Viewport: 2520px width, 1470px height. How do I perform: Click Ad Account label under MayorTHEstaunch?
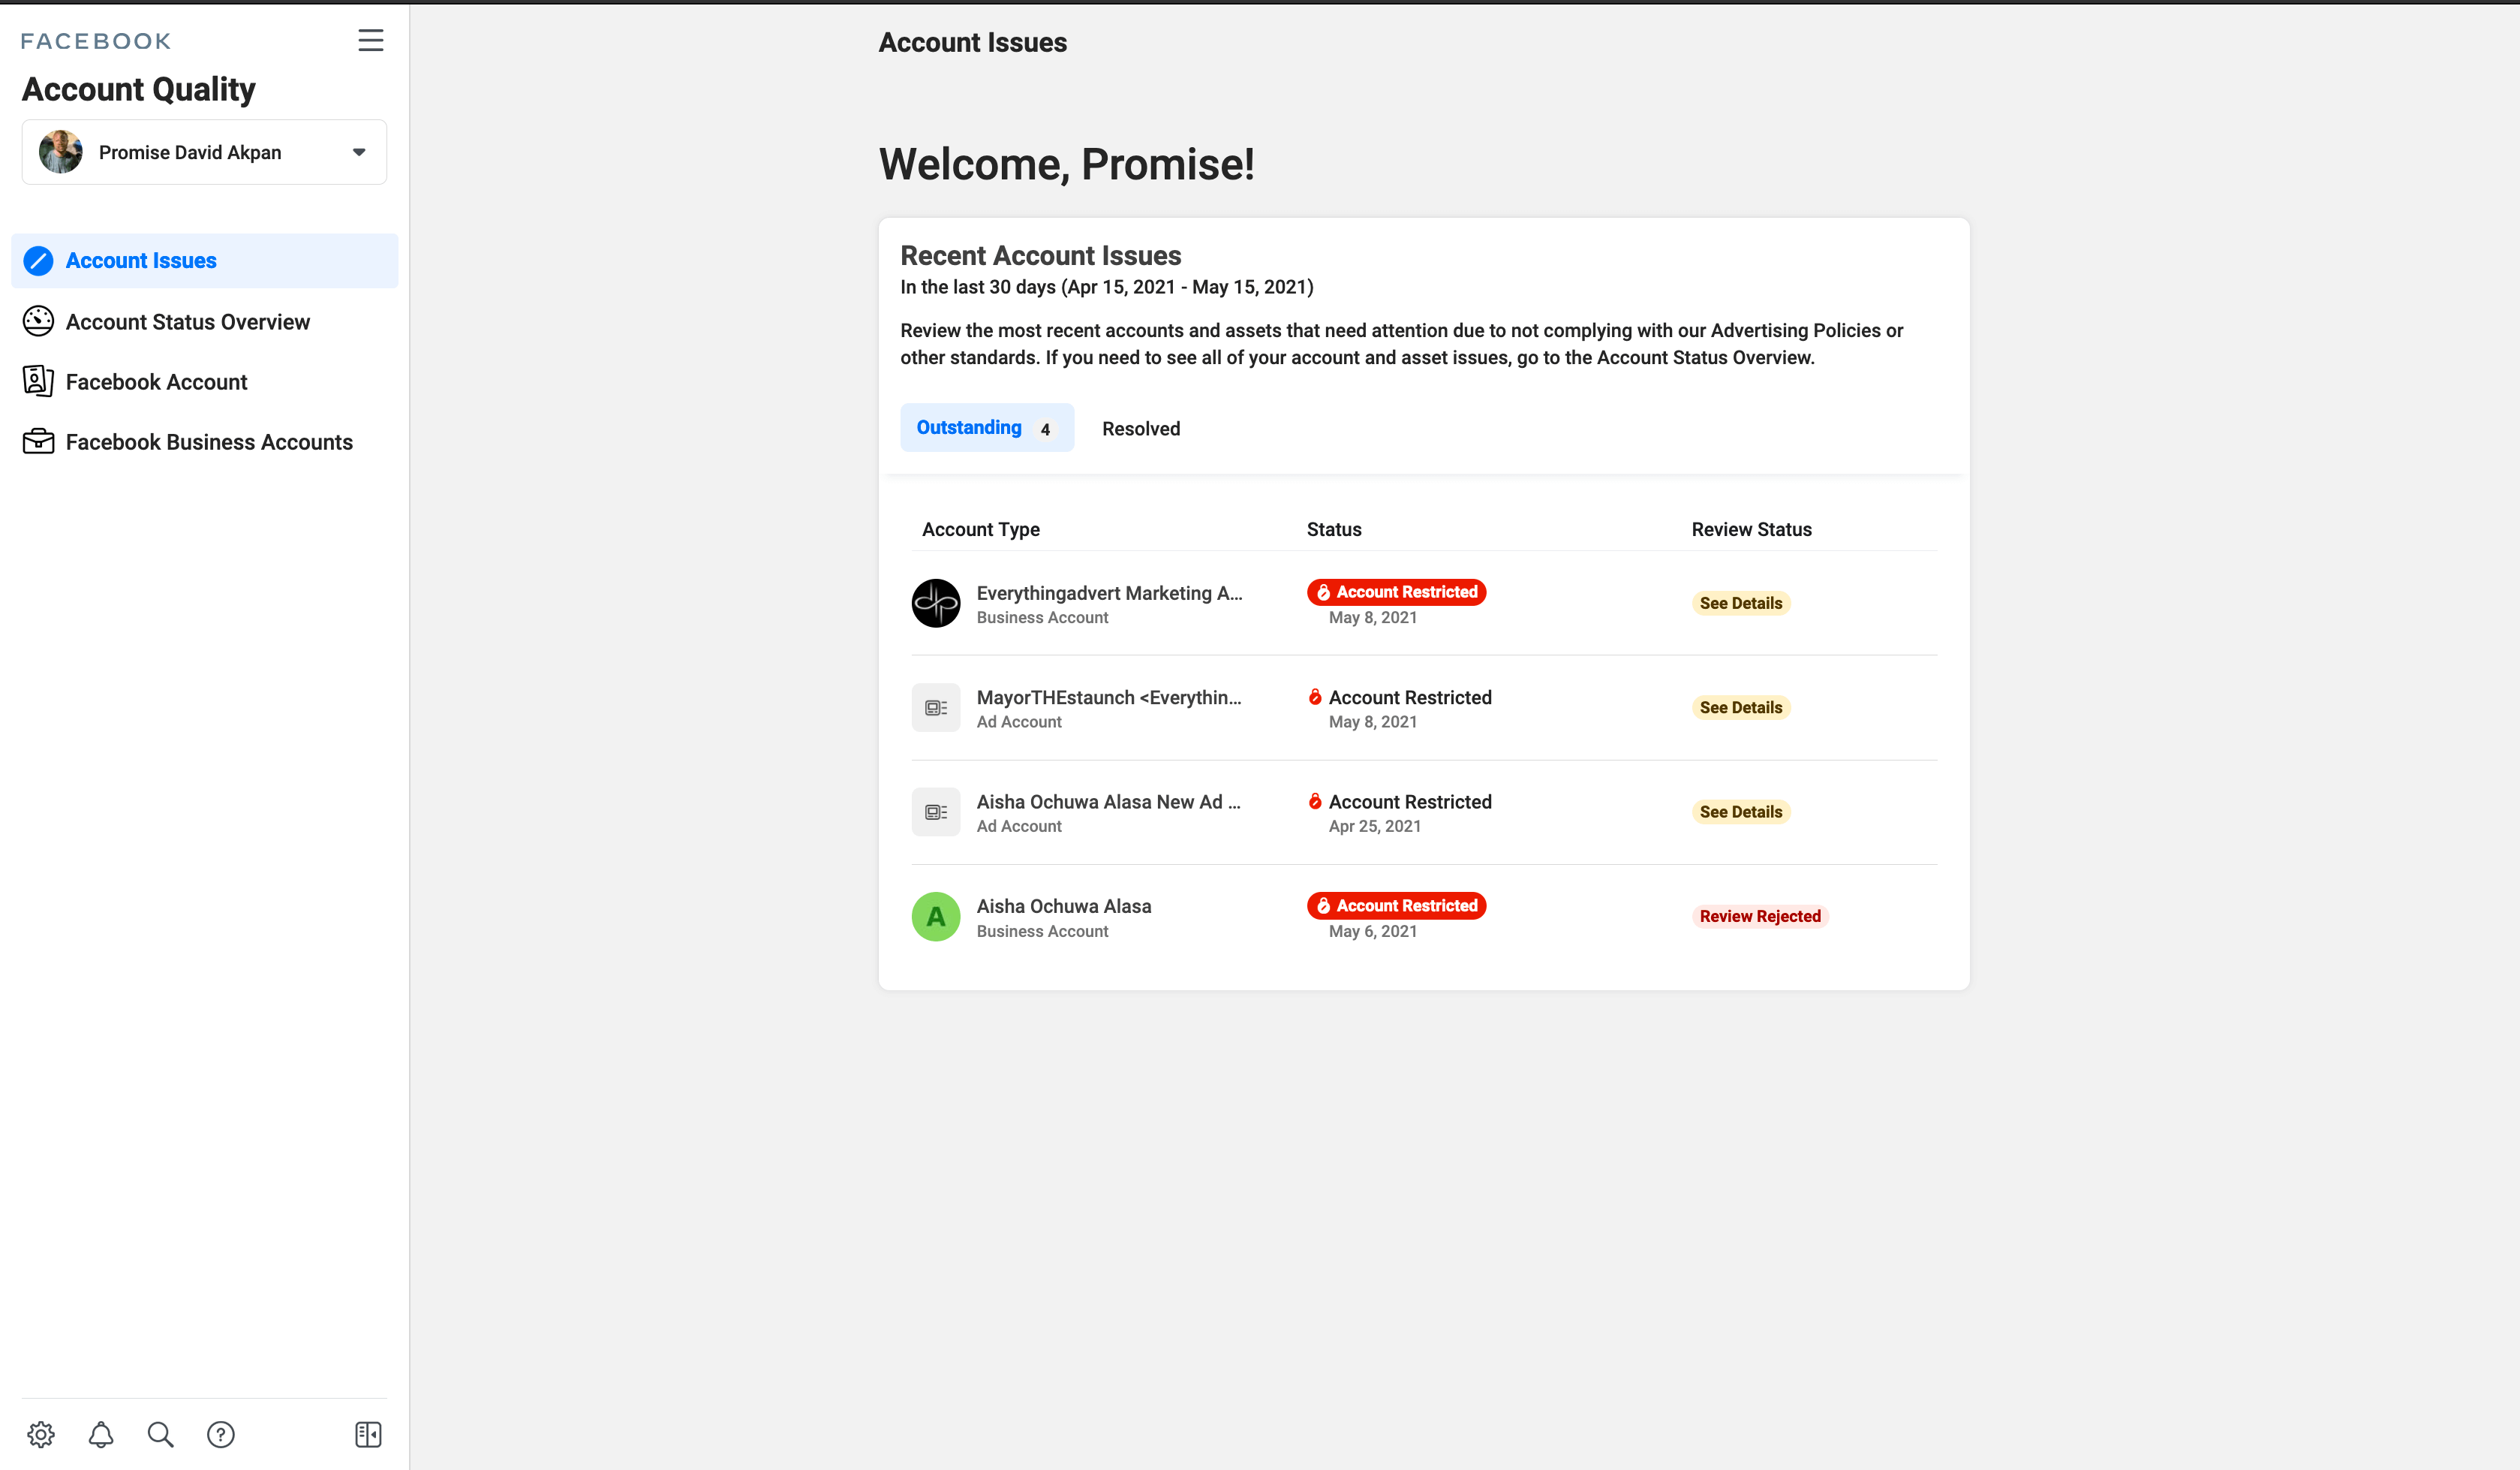[x=1019, y=721]
